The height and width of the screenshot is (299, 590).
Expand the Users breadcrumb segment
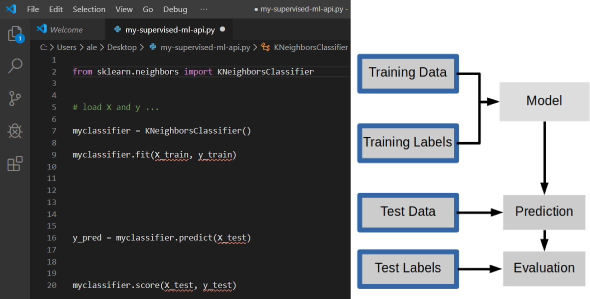pyautogui.click(x=67, y=47)
